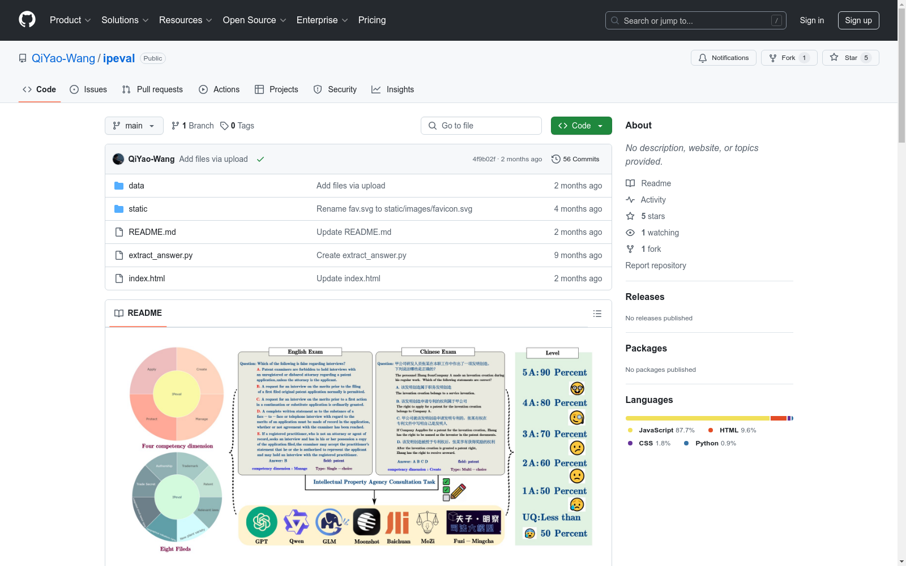
Task: Open 'Rename fav.svg to static/images/favicon.svg' commit message
Action: tap(394, 209)
